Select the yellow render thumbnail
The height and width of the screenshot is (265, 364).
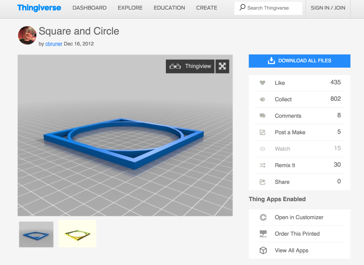tap(77, 234)
